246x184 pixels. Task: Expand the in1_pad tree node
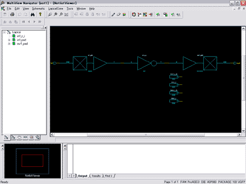[x=9, y=40]
